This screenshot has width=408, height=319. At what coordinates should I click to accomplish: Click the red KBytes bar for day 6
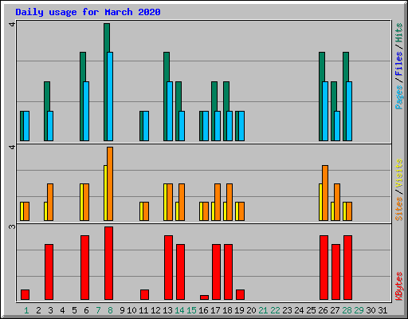coord(84,267)
